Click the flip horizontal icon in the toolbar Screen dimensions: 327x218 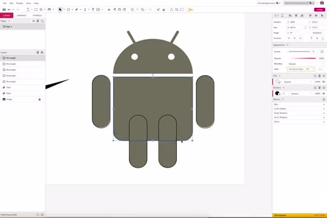tap(109, 10)
